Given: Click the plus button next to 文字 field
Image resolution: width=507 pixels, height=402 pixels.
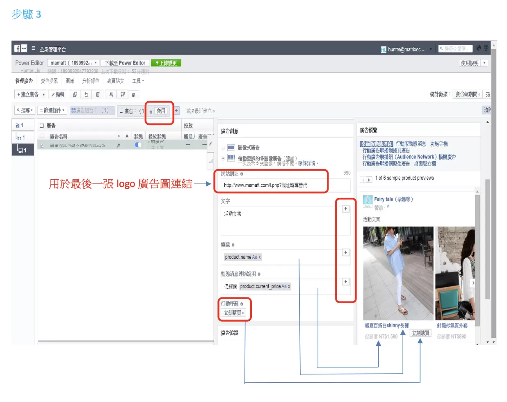Looking at the screenshot, I should (x=345, y=209).
